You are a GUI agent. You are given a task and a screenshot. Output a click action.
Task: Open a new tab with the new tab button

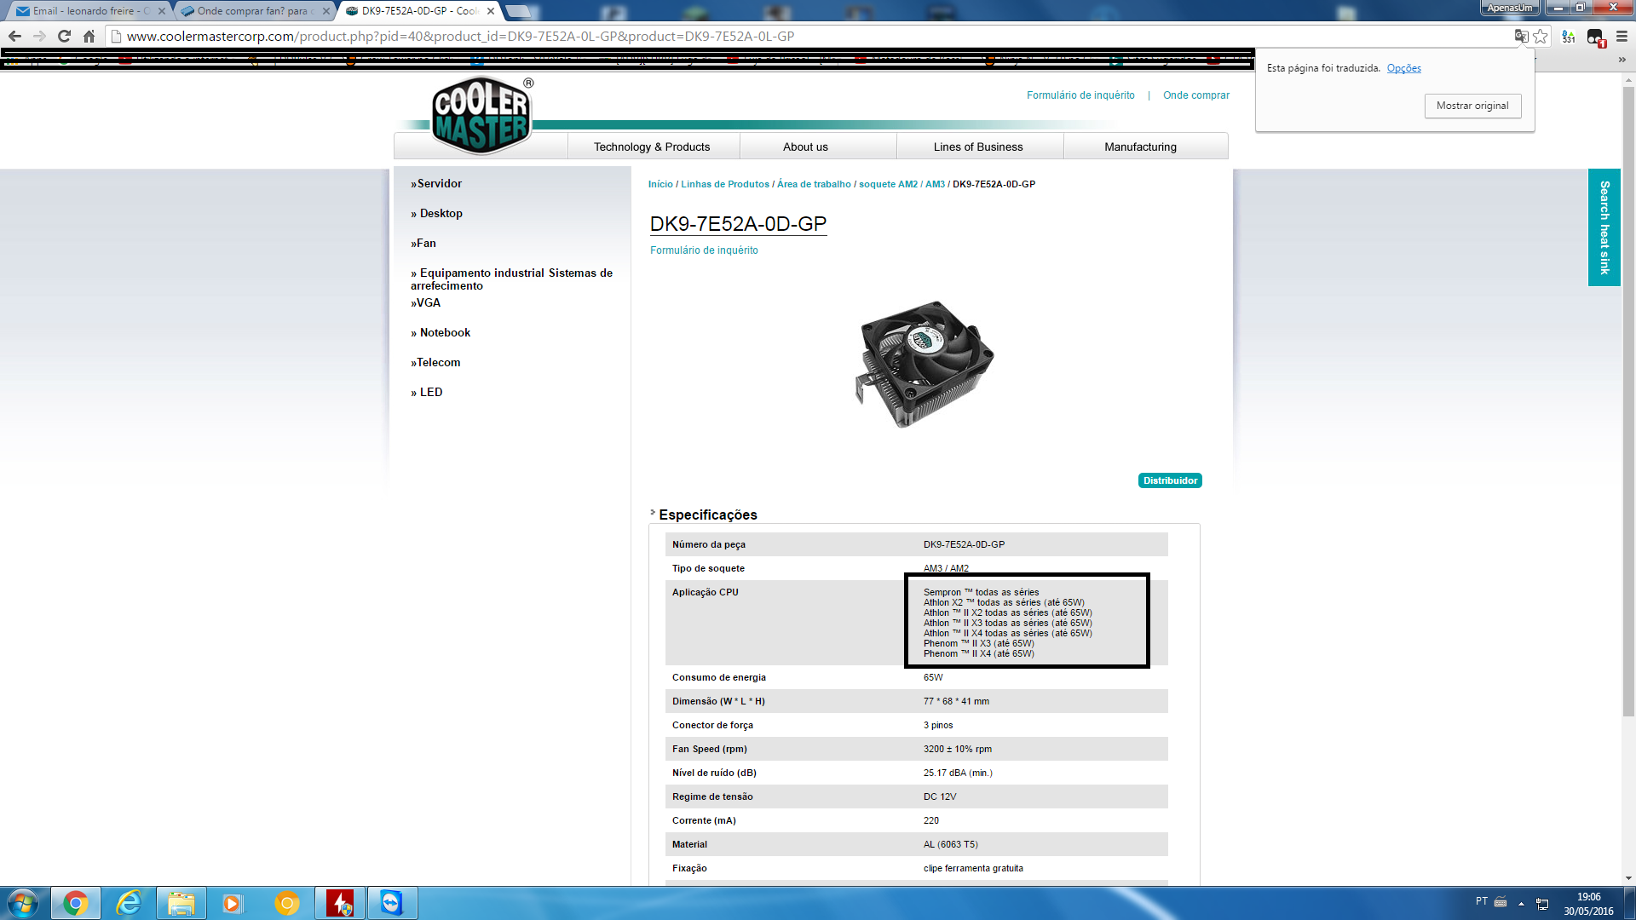[x=519, y=11]
